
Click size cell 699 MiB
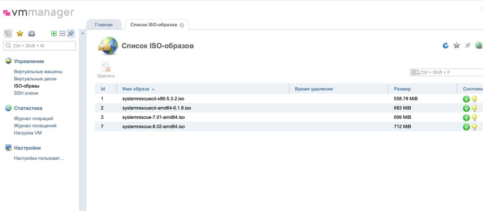point(402,117)
